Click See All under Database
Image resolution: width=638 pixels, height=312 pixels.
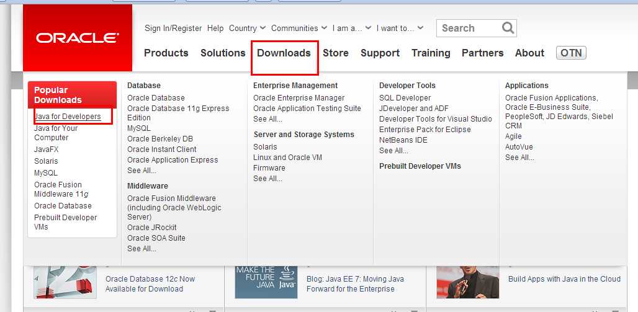pos(142,171)
